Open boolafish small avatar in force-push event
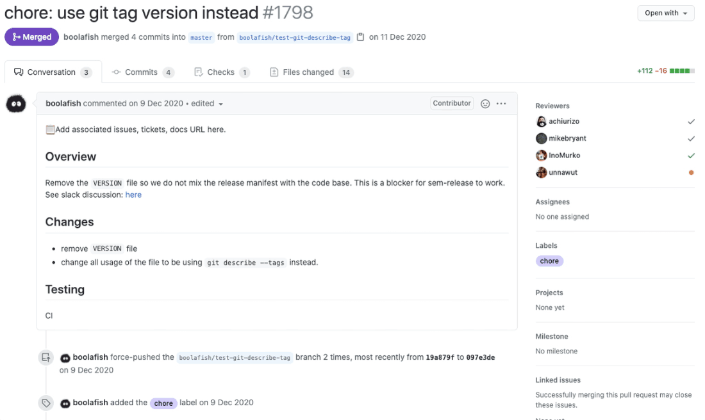705x420 pixels. (x=65, y=358)
